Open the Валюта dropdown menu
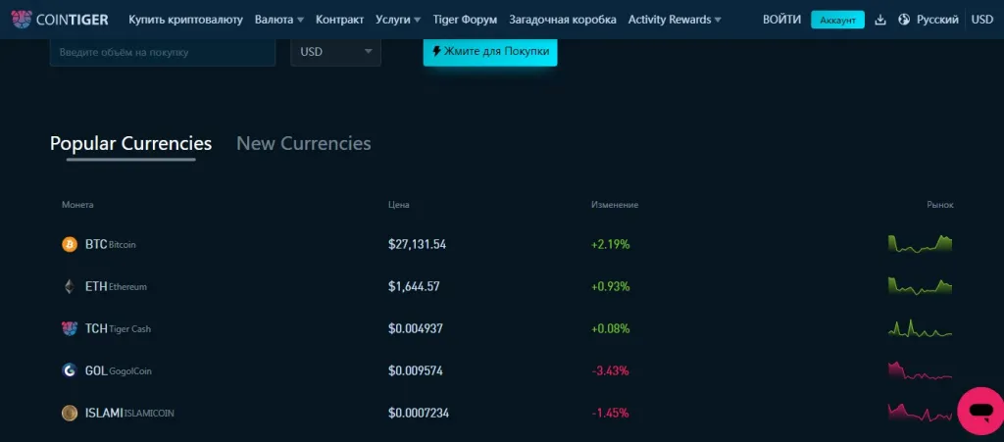The image size is (1004, 442). pyautogui.click(x=279, y=20)
